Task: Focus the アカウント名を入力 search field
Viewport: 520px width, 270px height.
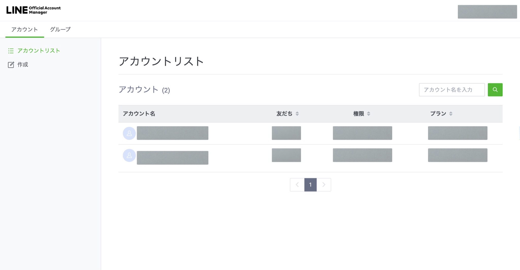Action: pos(452,90)
